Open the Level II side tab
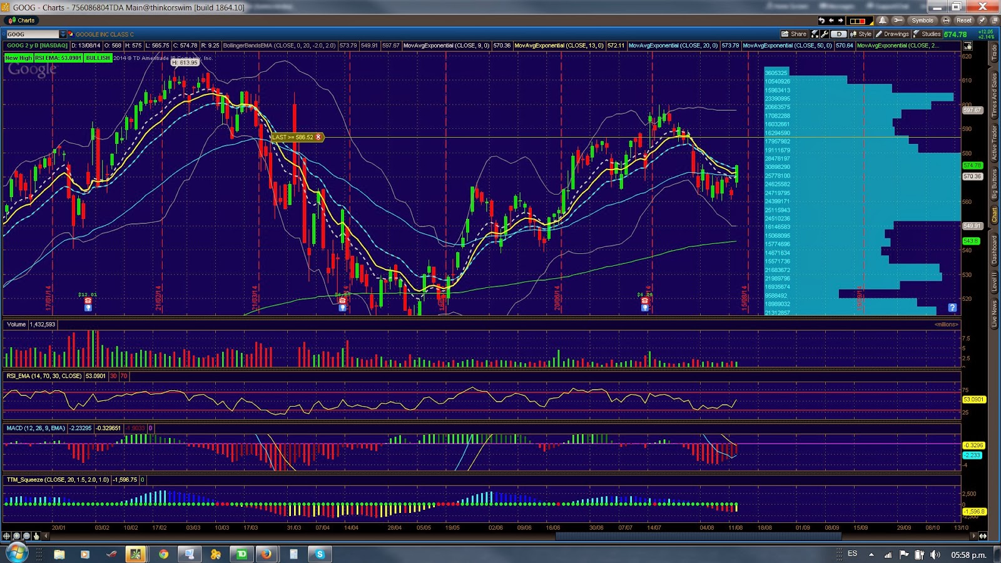 pos(994,282)
